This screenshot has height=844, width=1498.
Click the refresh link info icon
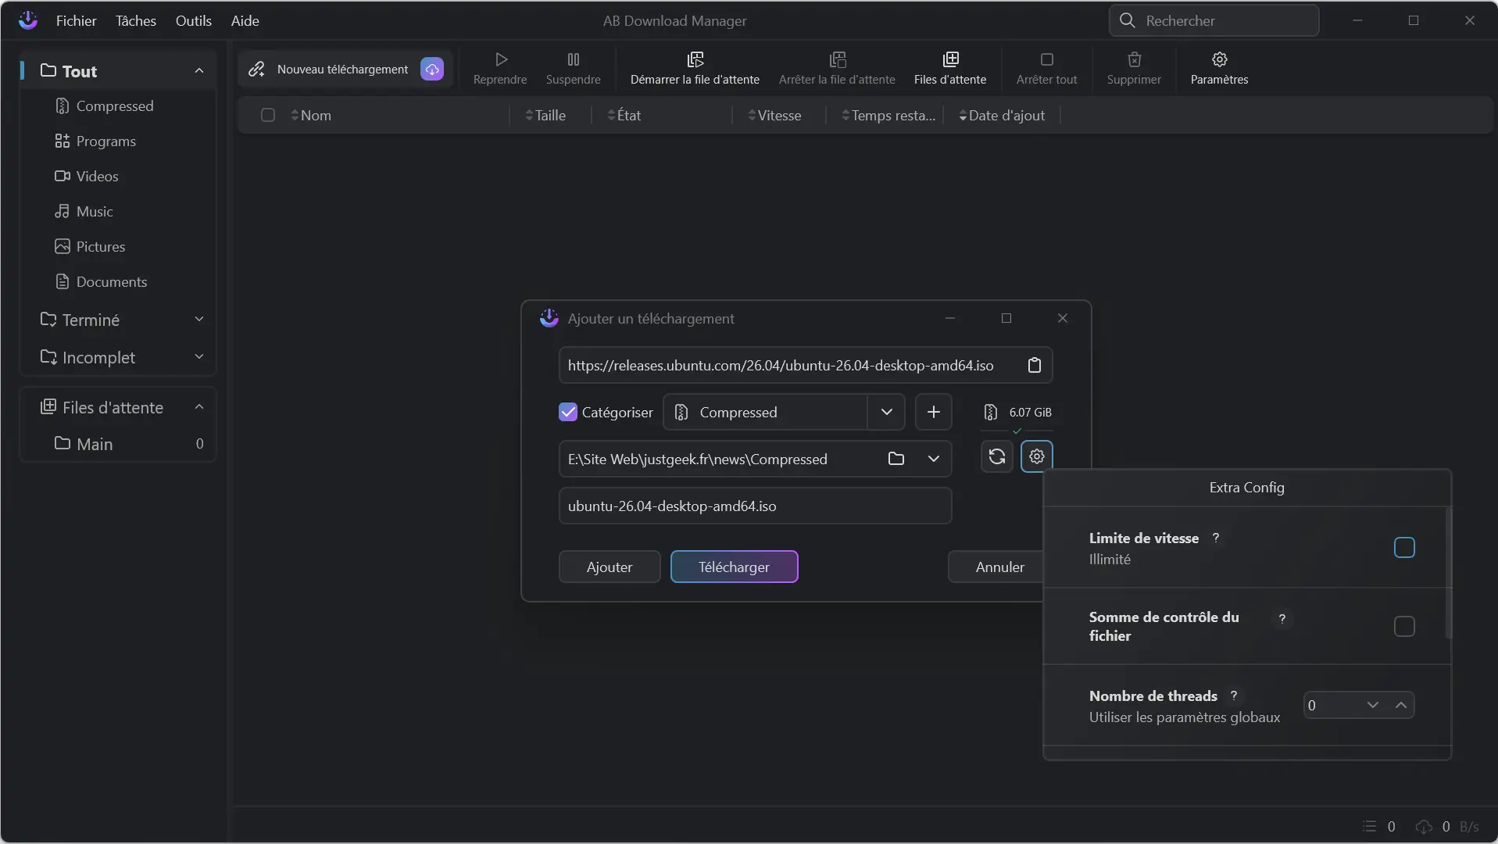coord(997,456)
